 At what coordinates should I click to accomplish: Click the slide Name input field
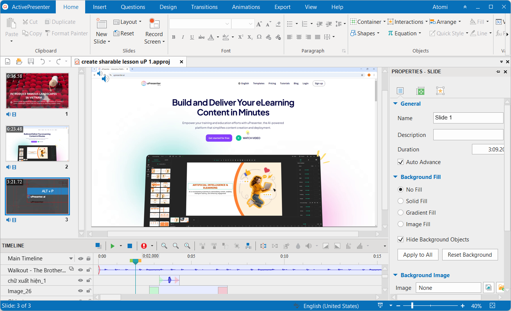(468, 118)
